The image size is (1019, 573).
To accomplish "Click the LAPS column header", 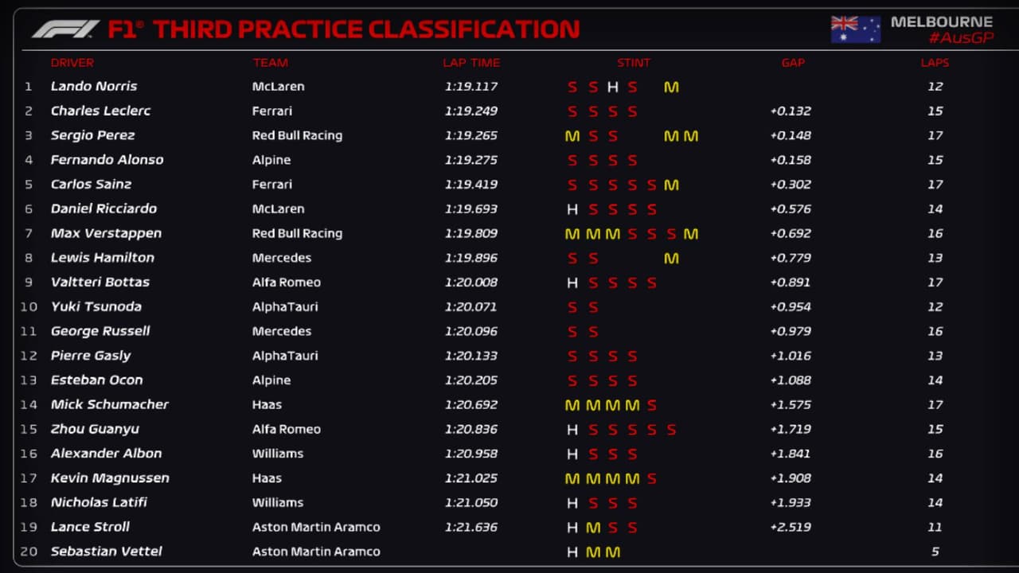I will pyautogui.click(x=935, y=63).
